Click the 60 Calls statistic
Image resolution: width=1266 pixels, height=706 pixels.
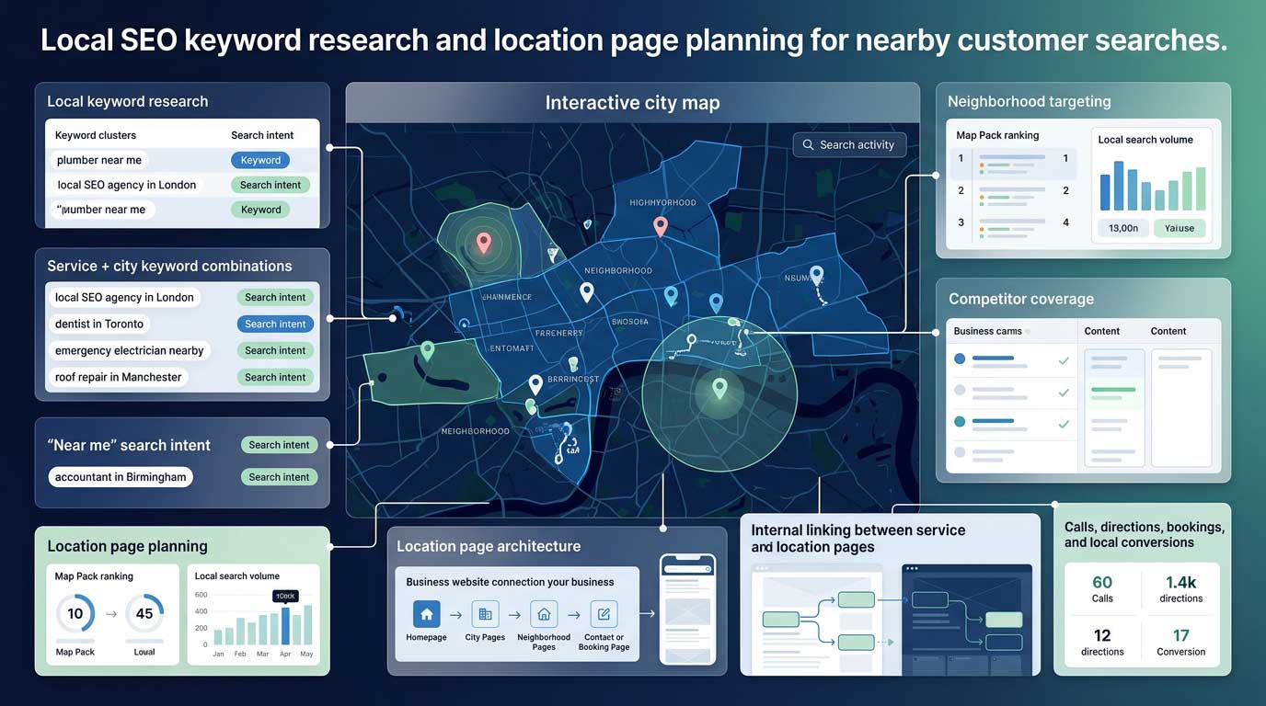tap(1102, 588)
